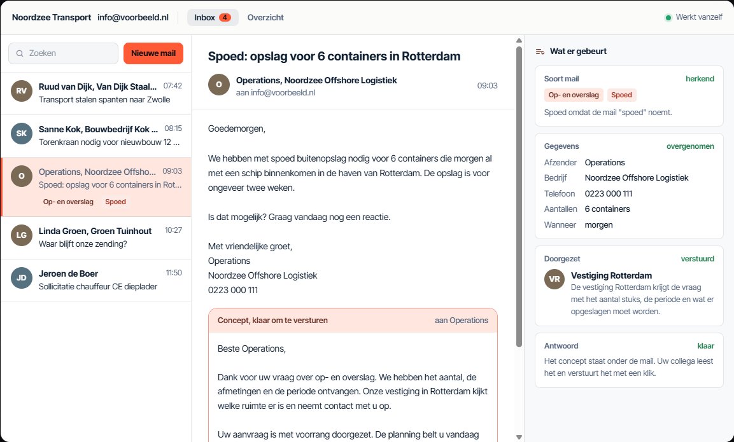Switch to the Overzicht tab
Image resolution: width=734 pixels, height=442 pixels.
click(x=265, y=17)
